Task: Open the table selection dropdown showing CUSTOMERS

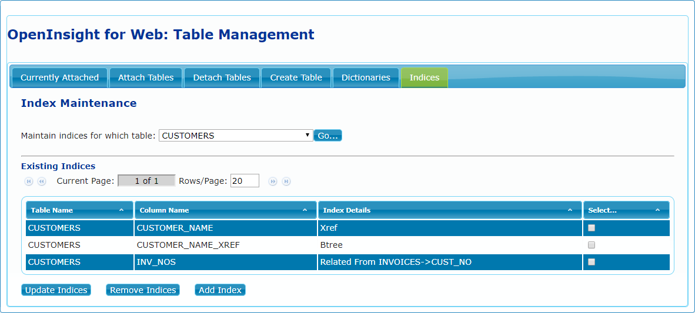Action: click(236, 136)
